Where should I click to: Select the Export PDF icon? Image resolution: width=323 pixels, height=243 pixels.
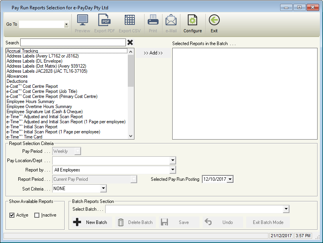click(x=104, y=23)
